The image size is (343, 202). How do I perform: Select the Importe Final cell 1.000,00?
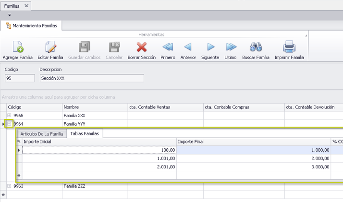click(x=254, y=150)
